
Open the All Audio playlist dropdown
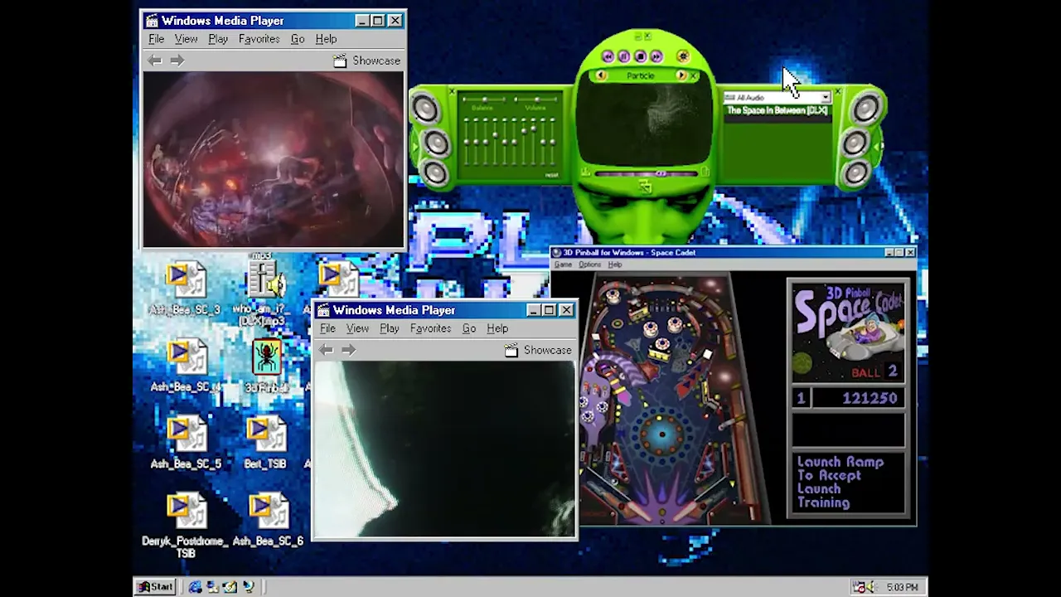(826, 98)
